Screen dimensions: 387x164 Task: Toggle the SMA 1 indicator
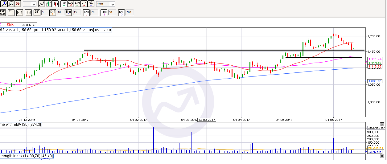point(87,13)
